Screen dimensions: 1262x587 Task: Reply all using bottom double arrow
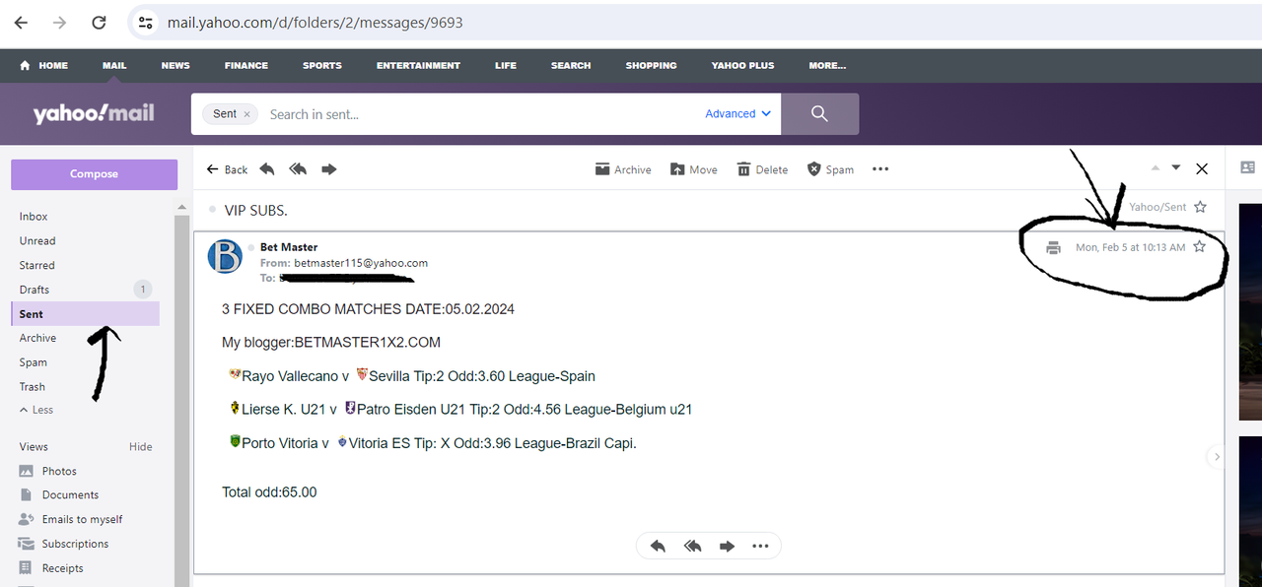(693, 546)
